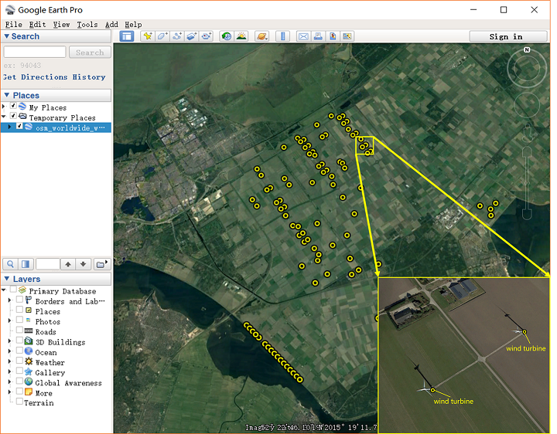Open the Tools menu

pos(87,25)
